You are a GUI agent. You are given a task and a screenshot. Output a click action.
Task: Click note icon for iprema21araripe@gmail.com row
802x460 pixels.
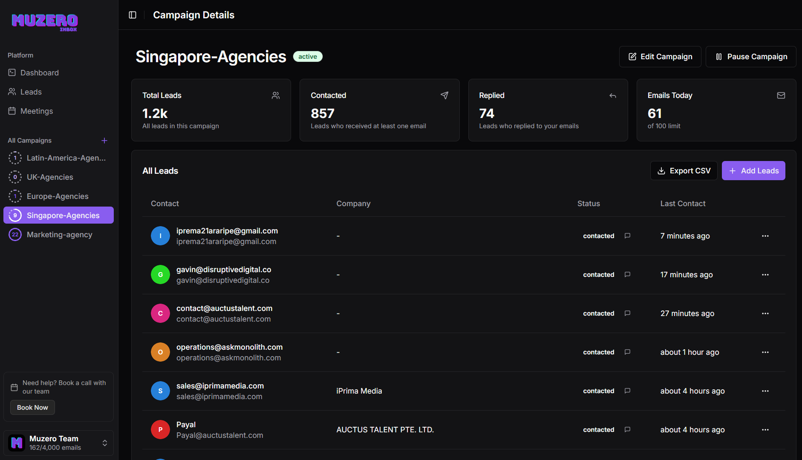pyautogui.click(x=627, y=236)
